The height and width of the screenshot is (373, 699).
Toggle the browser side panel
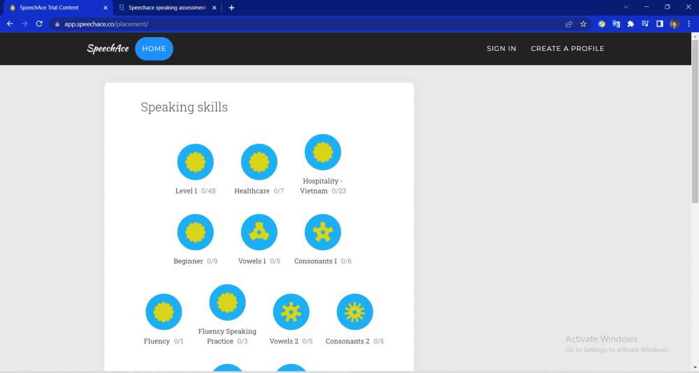point(660,24)
